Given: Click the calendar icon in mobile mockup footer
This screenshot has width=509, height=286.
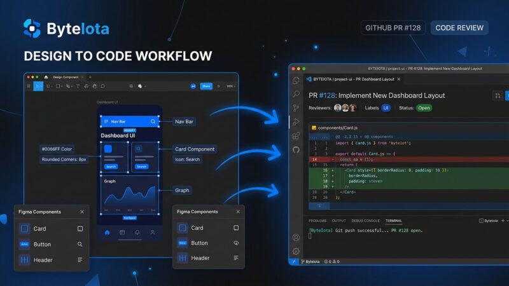Looking at the screenshot, I should coord(122,232).
